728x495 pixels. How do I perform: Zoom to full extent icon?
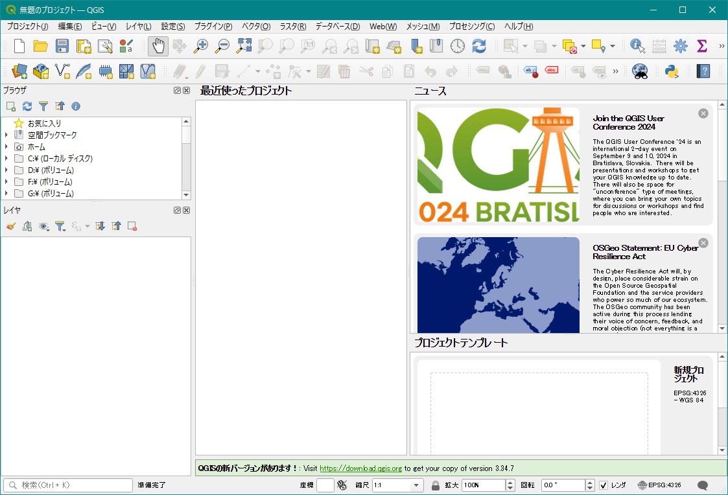[x=244, y=46]
